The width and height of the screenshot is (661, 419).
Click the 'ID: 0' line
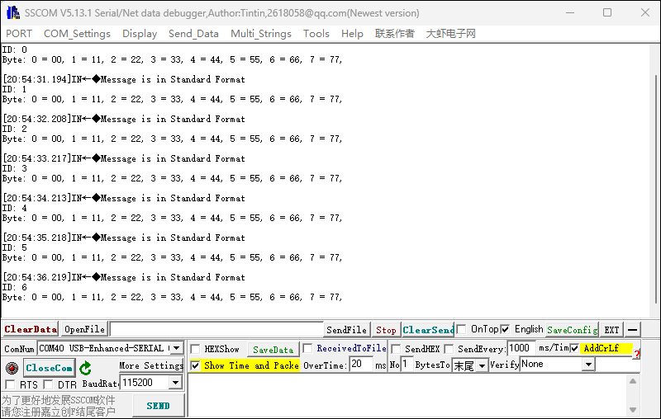pyautogui.click(x=15, y=49)
